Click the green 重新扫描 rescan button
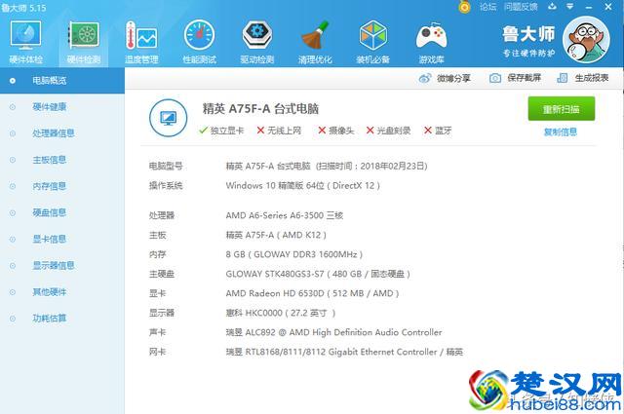Viewport: 624px width, 414px height. coord(562,108)
